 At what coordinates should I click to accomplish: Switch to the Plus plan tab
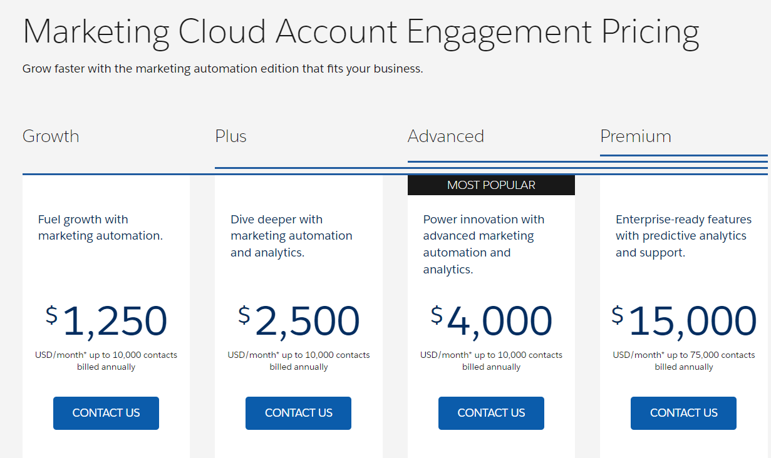click(x=230, y=136)
